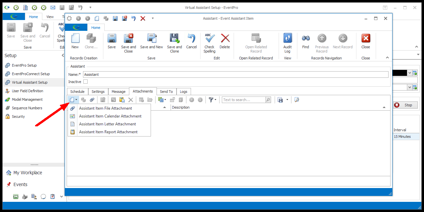Screen dimensions: 424x212
Task: Open Sequence Numbers setup item
Action: (28, 108)
